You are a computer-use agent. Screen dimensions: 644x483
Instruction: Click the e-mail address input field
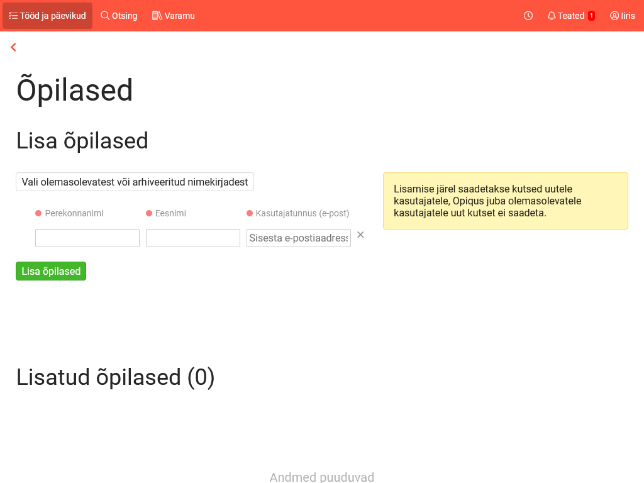click(x=299, y=238)
